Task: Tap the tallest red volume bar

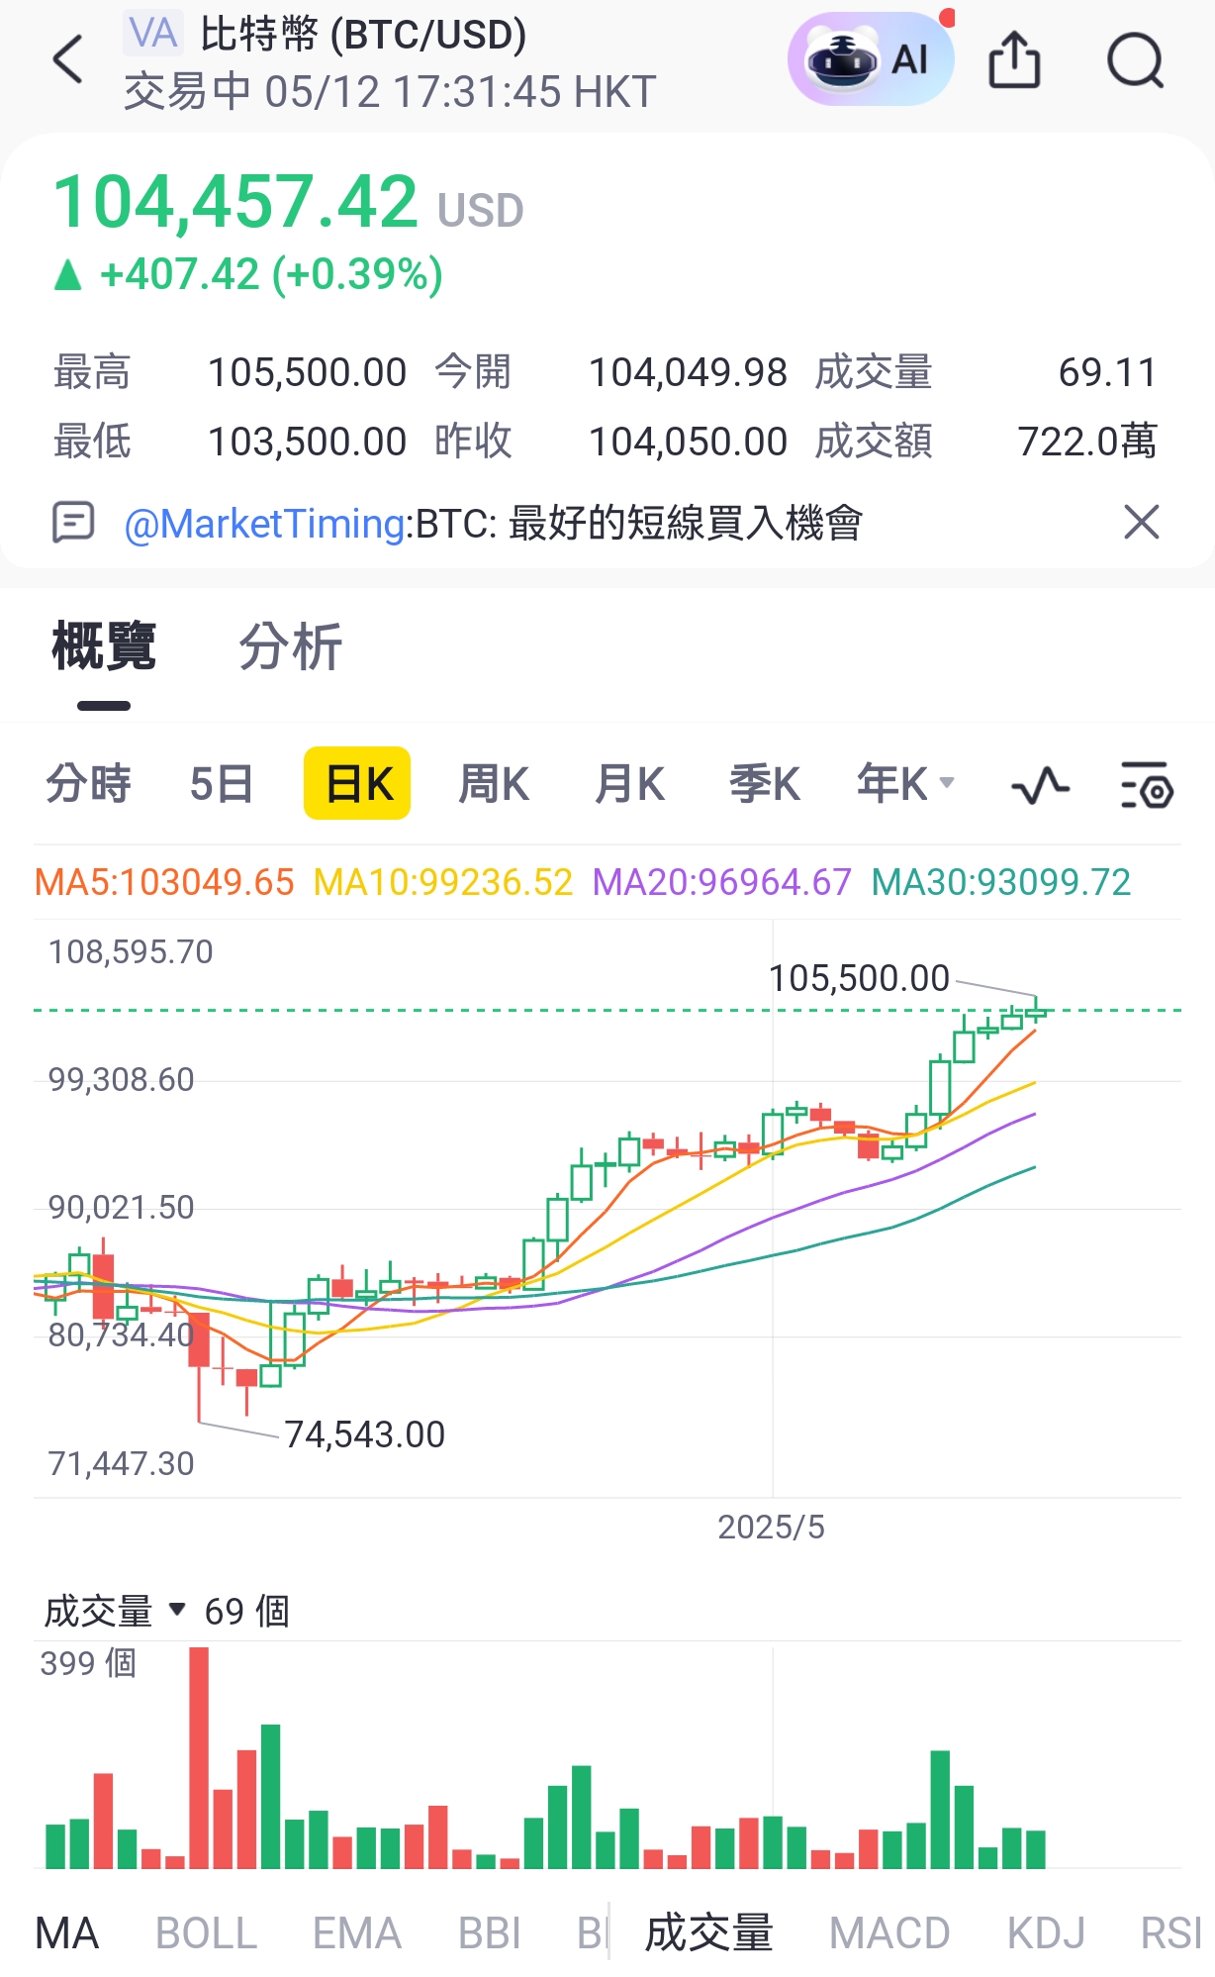Action: pos(199,1757)
